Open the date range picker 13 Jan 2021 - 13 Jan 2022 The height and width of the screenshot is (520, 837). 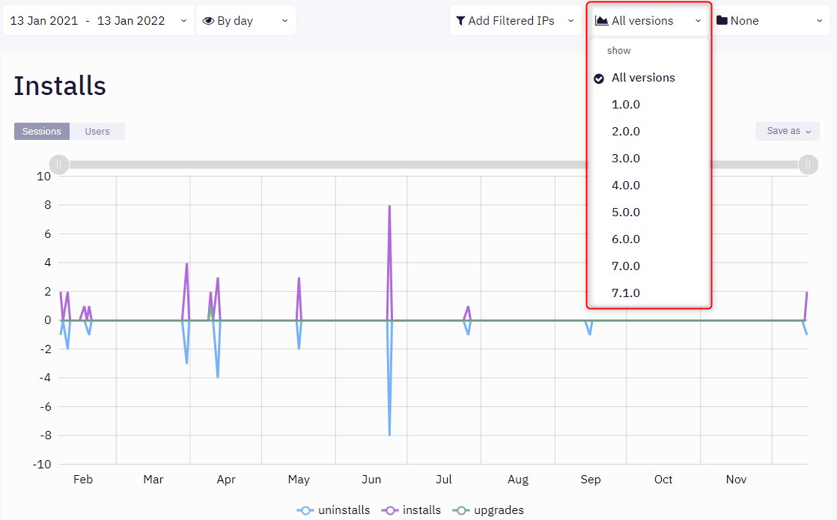[x=99, y=21]
